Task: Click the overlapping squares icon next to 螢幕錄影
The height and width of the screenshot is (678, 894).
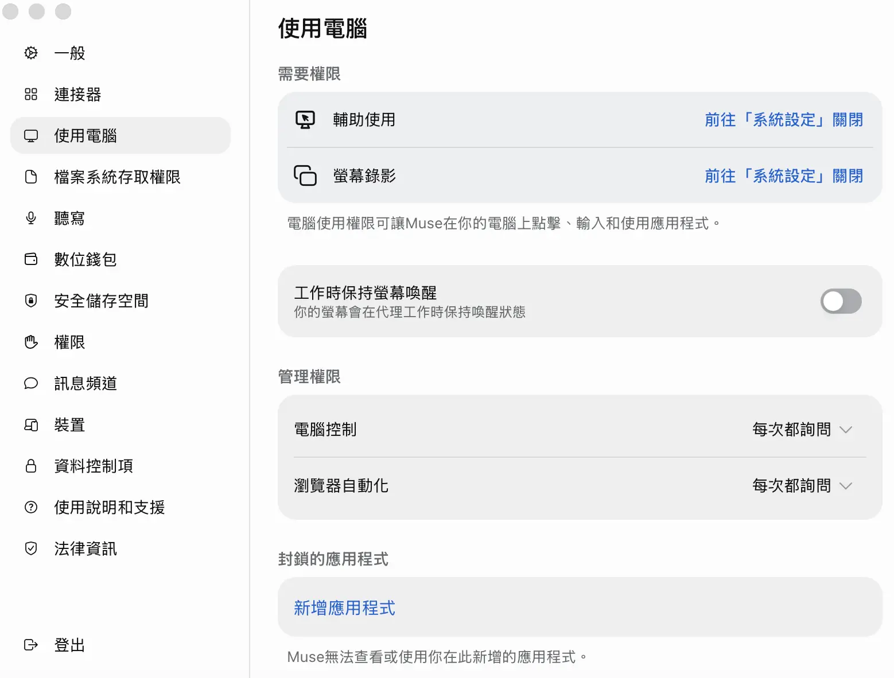Action: tap(305, 176)
